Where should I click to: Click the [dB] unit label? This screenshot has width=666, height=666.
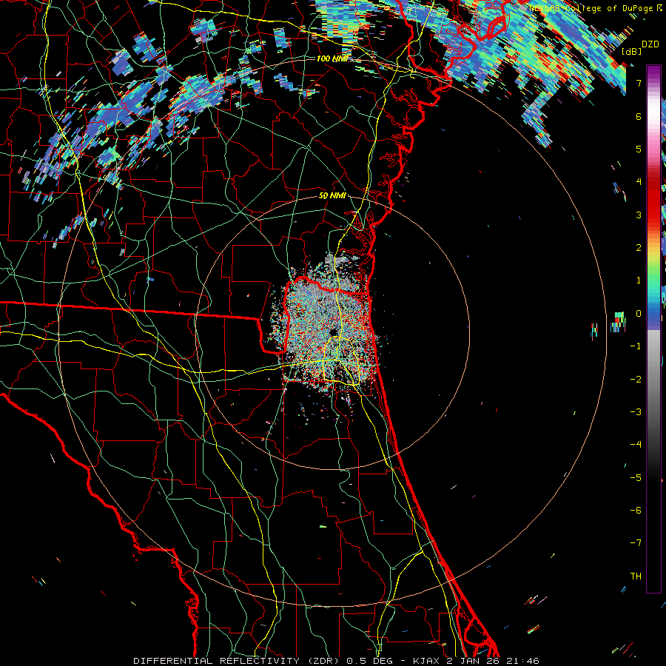point(631,51)
